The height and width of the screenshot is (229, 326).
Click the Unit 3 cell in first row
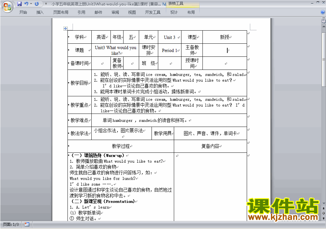[x=170, y=37]
